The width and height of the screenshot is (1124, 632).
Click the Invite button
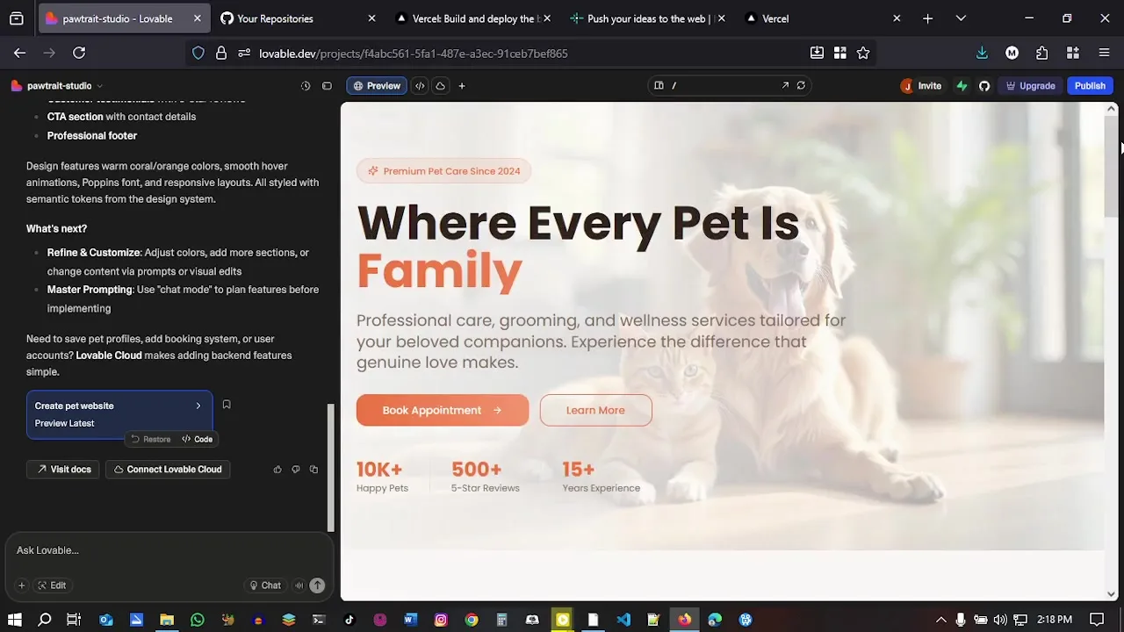[922, 86]
